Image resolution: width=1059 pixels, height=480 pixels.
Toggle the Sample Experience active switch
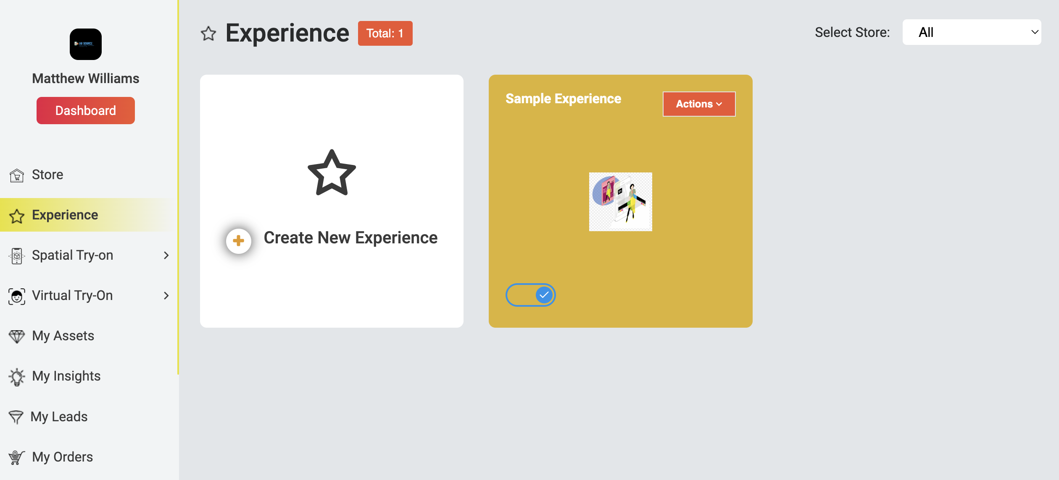tap(530, 295)
